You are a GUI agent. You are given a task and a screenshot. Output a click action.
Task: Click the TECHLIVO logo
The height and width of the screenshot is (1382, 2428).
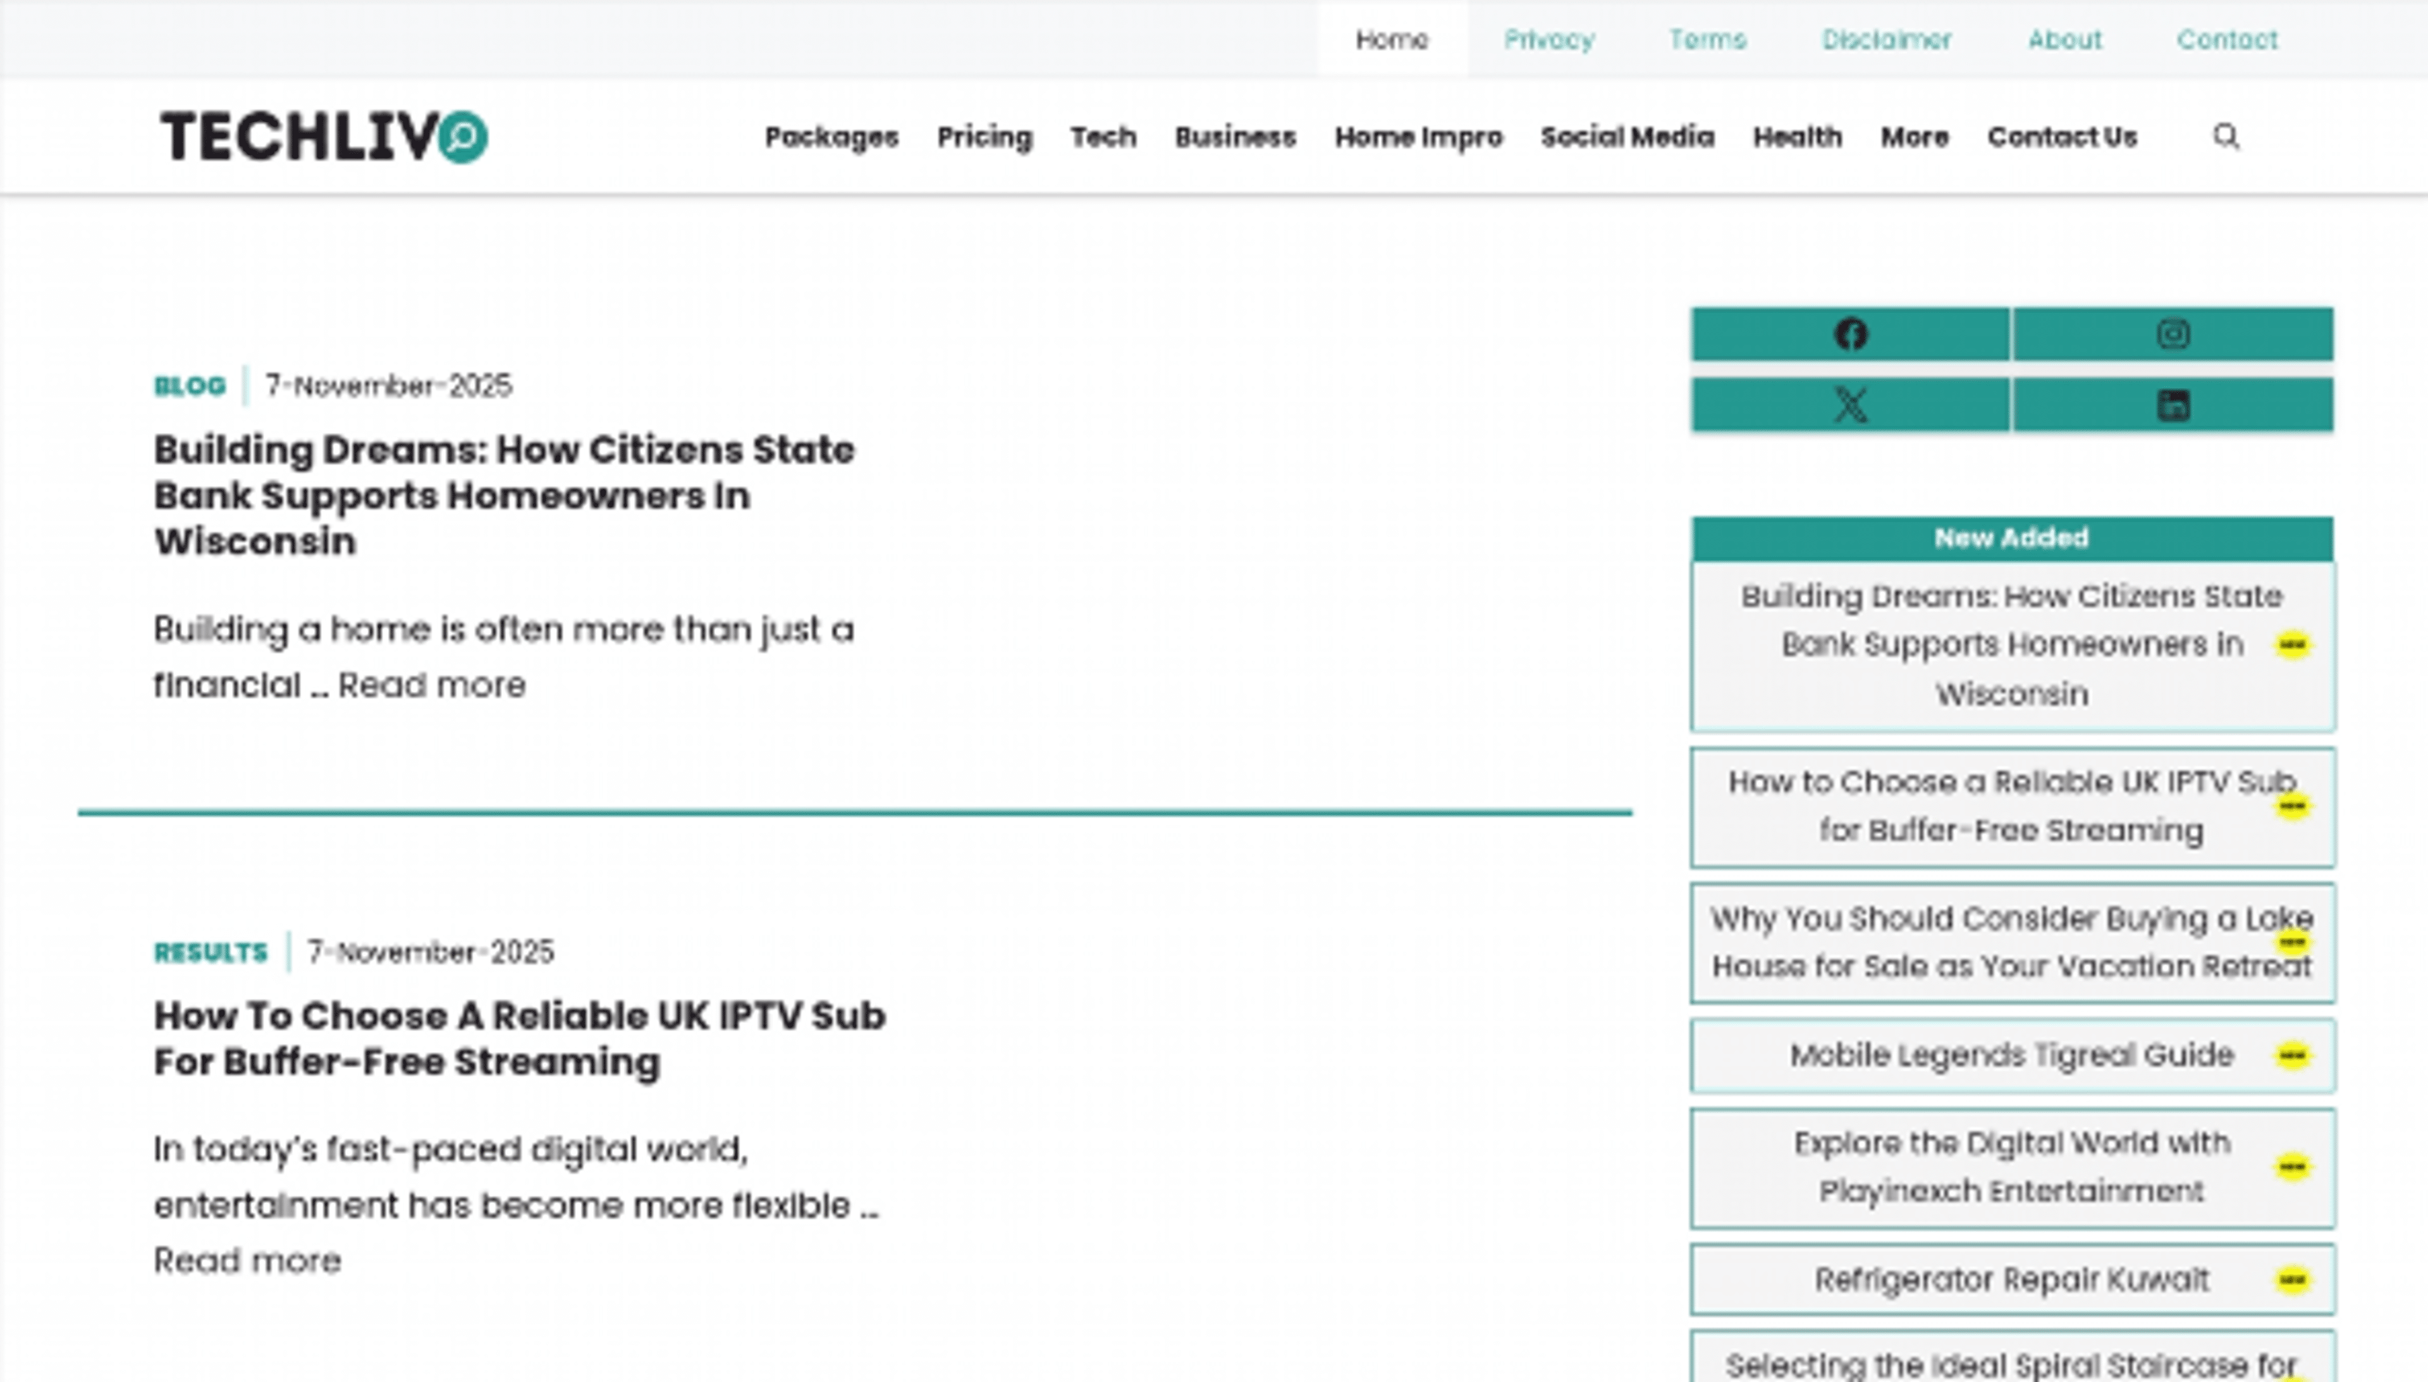[322, 137]
